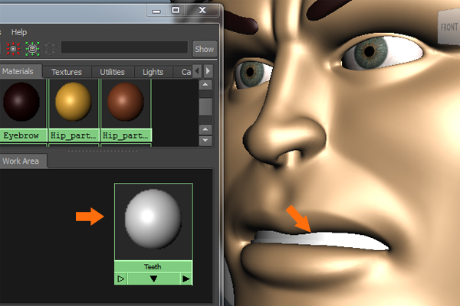
Task: Click the Teeth node input connection triangle
Action: pos(121,278)
